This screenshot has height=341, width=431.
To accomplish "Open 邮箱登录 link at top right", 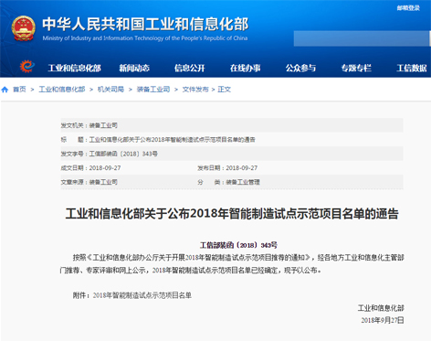I will point(408,8).
